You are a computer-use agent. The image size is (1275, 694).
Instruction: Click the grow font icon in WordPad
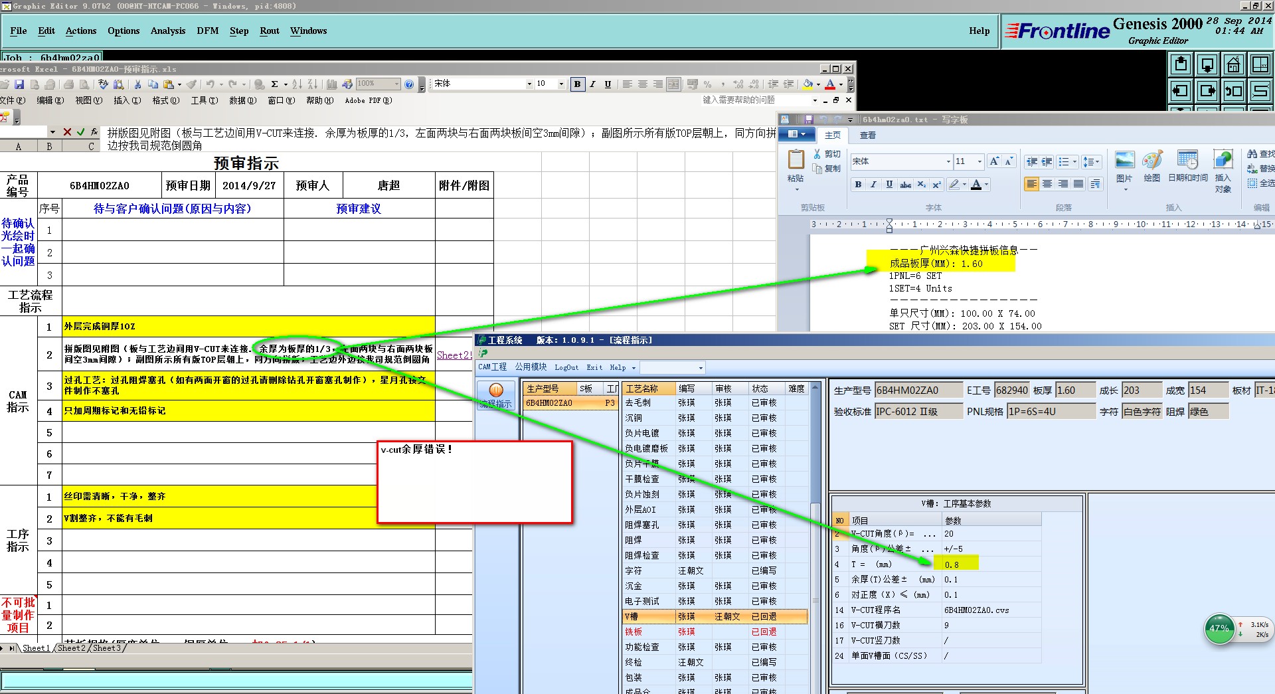click(994, 161)
